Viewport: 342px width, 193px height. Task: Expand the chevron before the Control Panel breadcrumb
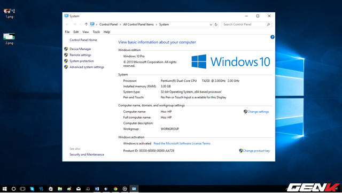click(x=97, y=25)
